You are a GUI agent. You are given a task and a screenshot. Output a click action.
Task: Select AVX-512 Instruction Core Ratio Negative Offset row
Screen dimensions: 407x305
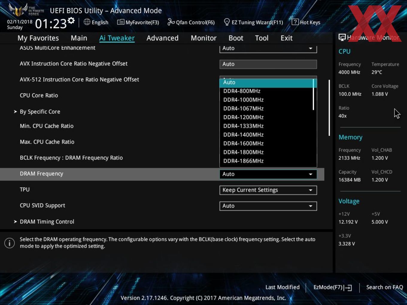pos(79,80)
